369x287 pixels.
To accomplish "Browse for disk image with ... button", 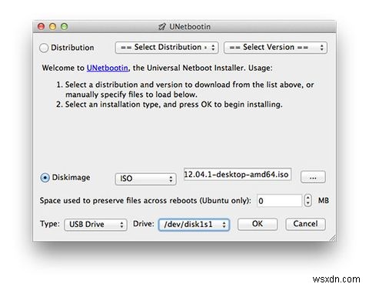I will (x=313, y=177).
